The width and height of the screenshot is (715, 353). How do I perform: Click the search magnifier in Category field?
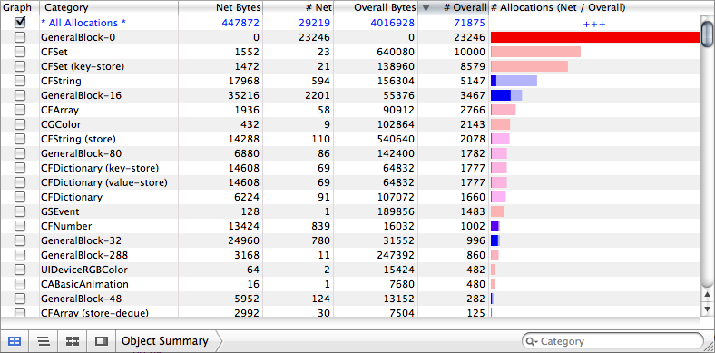(x=531, y=341)
